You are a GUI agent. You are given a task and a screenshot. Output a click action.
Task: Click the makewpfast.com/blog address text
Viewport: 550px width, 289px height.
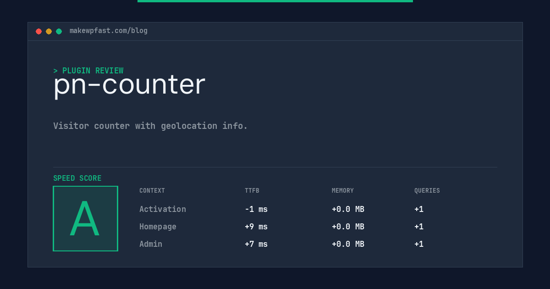point(109,31)
